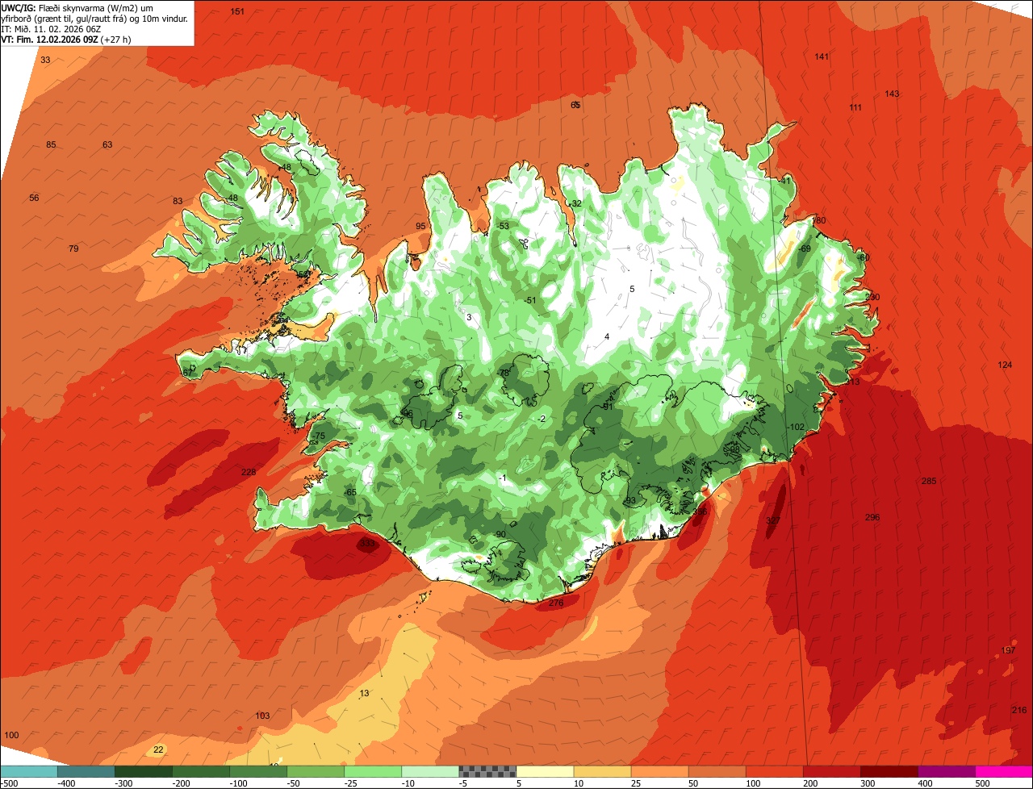1033x789 pixels.
Task: Click the -2 value in central Iceland
Action: tap(542, 418)
